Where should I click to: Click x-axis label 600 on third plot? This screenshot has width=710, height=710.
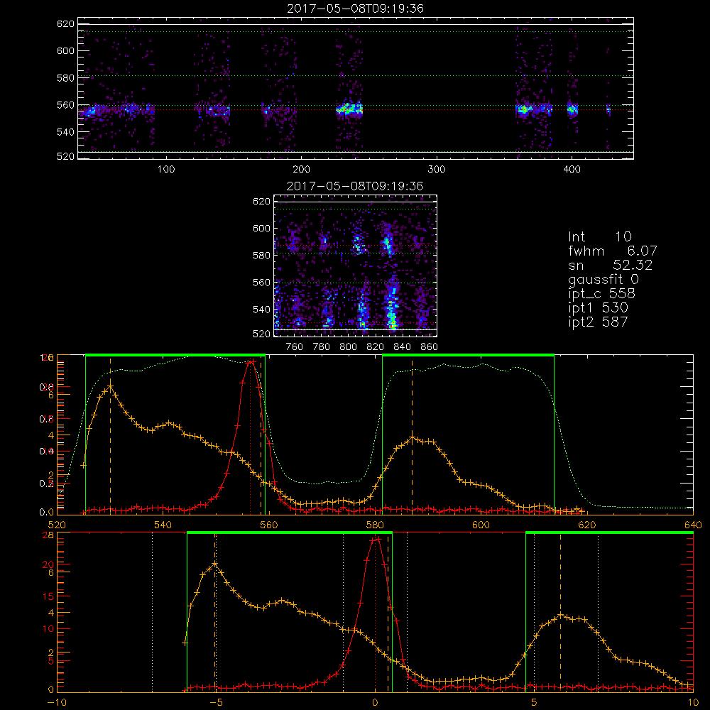[481, 525]
